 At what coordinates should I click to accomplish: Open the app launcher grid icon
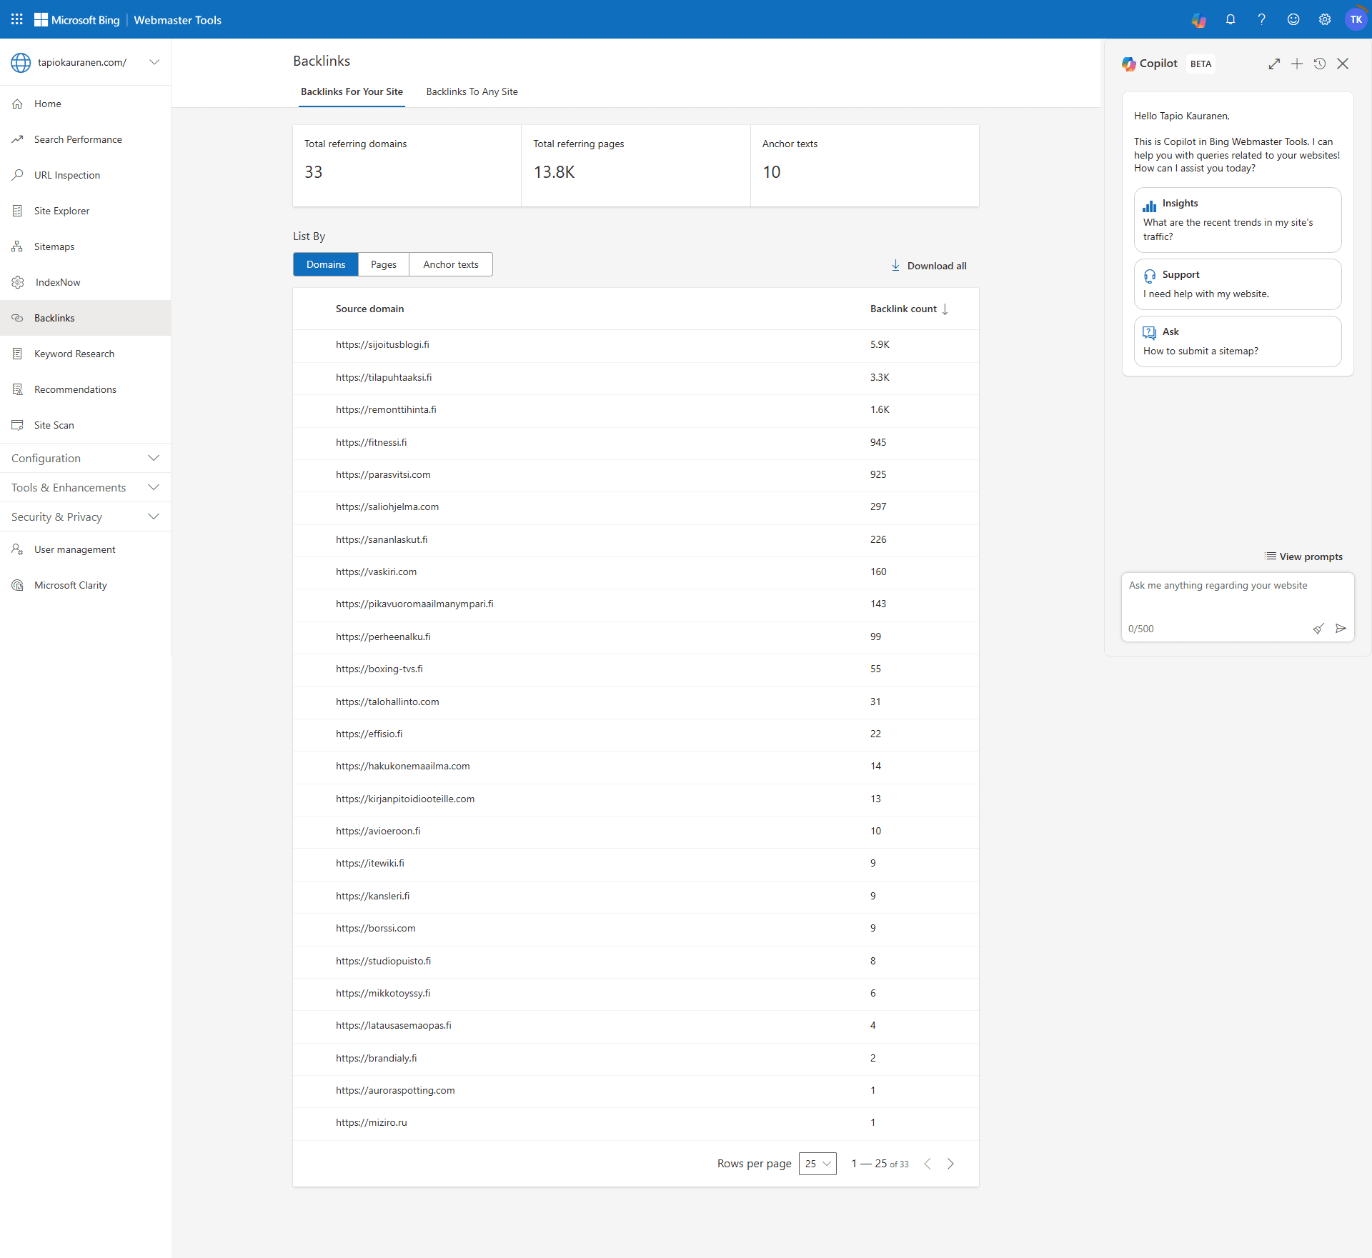click(x=17, y=19)
